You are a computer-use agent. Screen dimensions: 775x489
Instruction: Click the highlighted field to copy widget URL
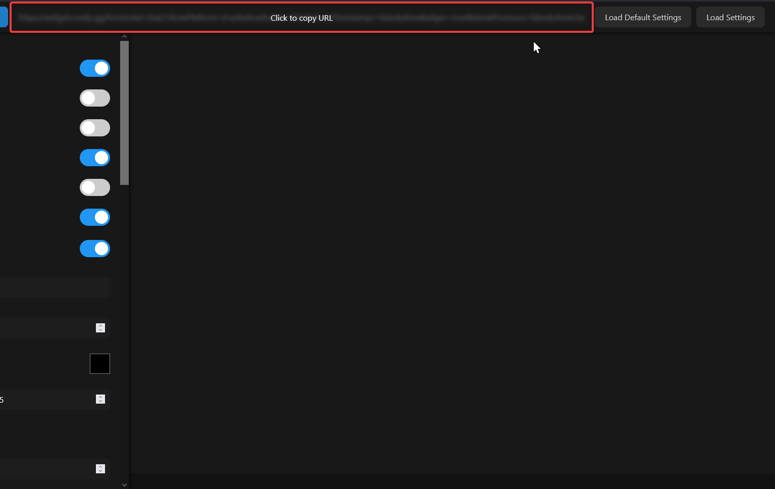301,17
